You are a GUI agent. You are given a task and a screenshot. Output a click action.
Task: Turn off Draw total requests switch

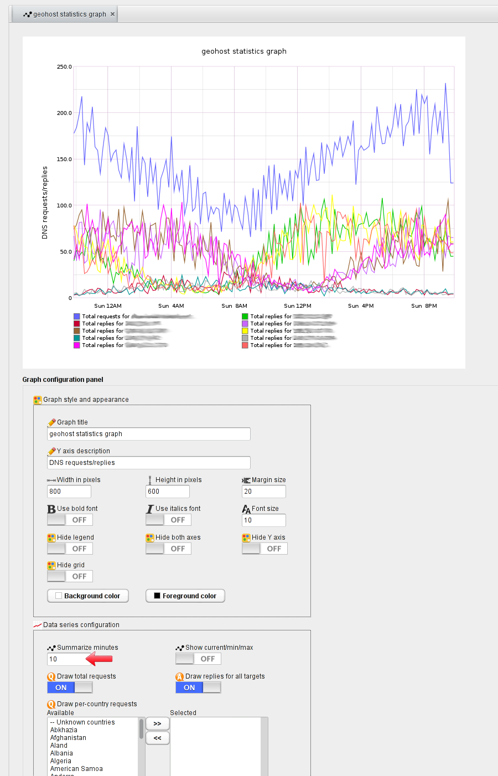(70, 687)
